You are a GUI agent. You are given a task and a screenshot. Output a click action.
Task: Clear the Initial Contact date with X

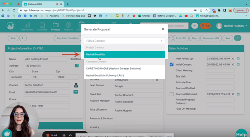[x=233, y=65]
